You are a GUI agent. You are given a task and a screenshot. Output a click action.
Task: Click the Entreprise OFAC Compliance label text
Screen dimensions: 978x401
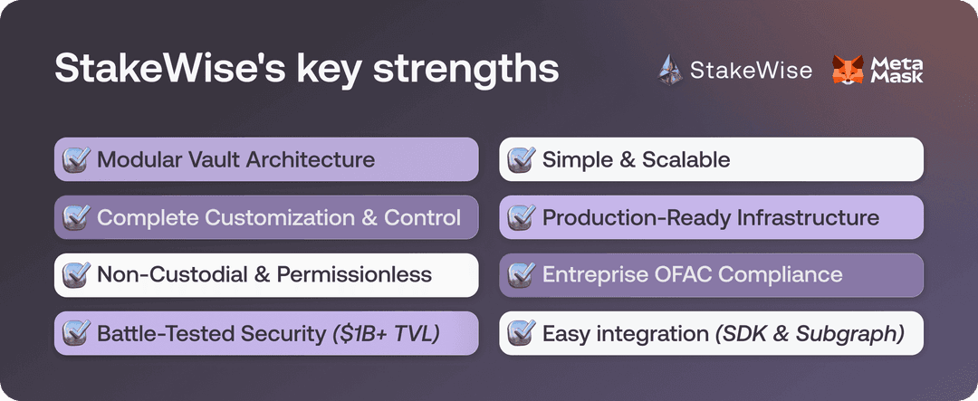692,275
